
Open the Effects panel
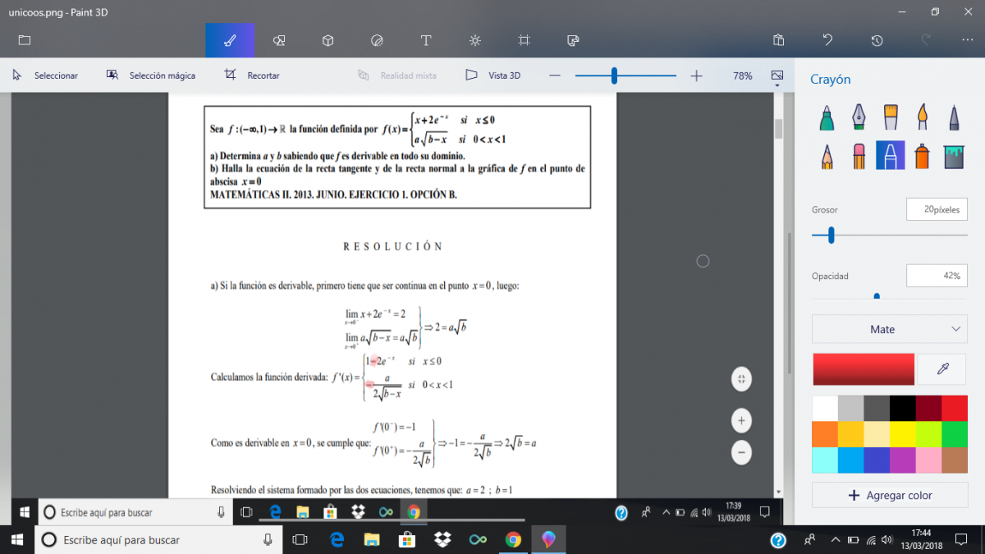click(x=475, y=40)
